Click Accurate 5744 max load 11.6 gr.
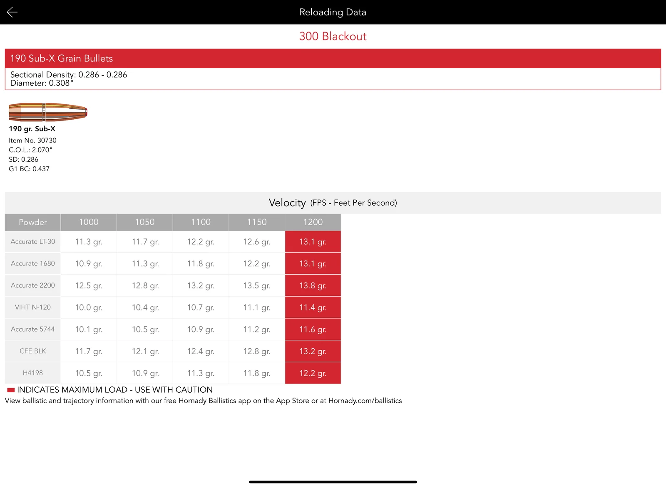Screen dimensions: 666x487 click(x=313, y=329)
